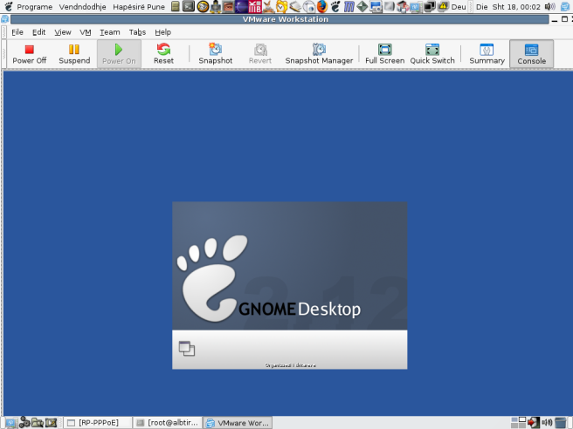This screenshot has height=429, width=573.
Task: Launch Firefox from the top panel
Action: [x=322, y=7]
